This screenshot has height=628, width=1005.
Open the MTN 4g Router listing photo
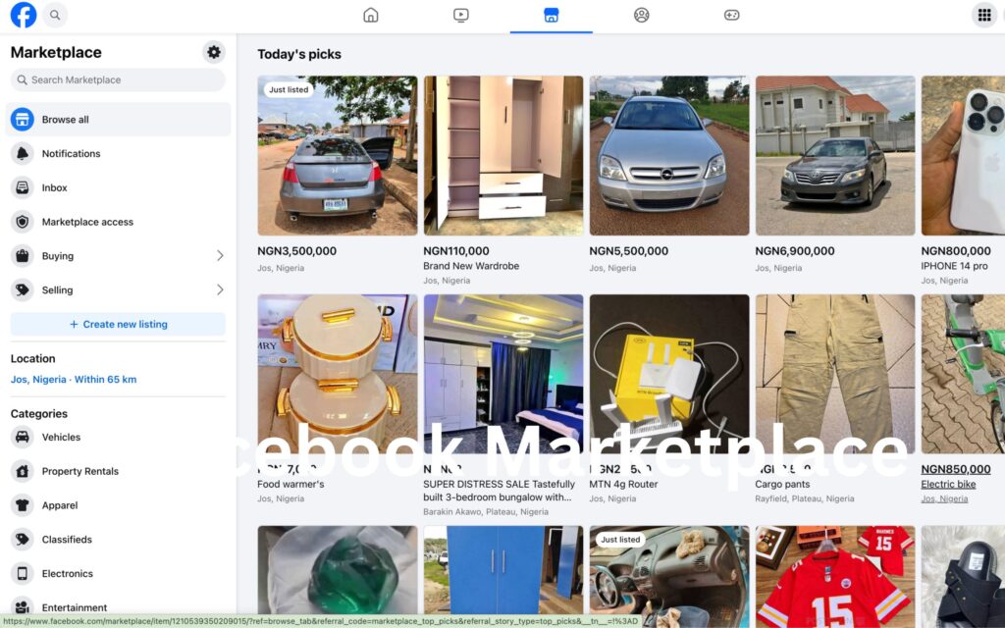coord(669,374)
